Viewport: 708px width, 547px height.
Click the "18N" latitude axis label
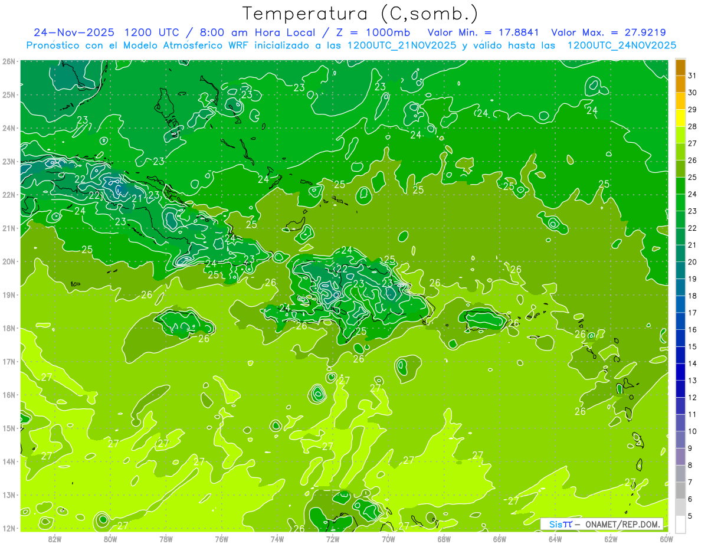tap(9, 328)
